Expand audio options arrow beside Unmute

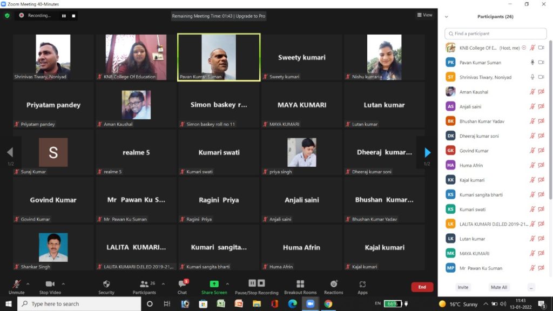tap(28, 283)
